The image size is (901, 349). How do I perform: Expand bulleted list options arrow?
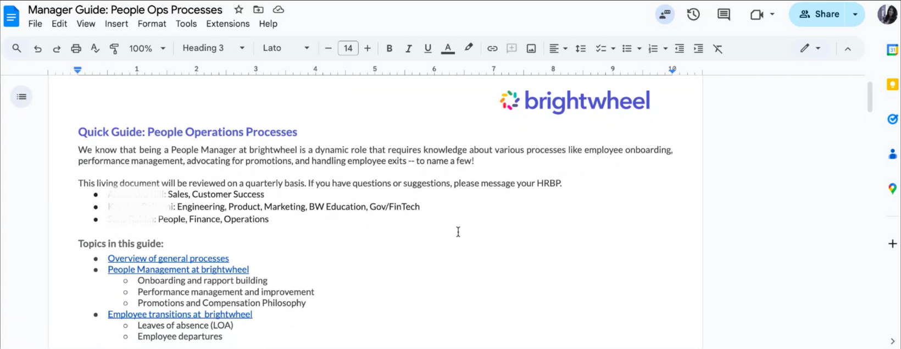tap(639, 48)
